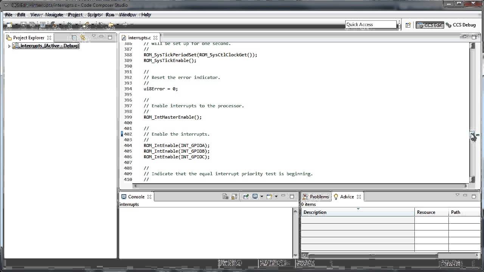484x272 pixels.
Task: Open the Advice view menu triangle
Action: pos(457,195)
